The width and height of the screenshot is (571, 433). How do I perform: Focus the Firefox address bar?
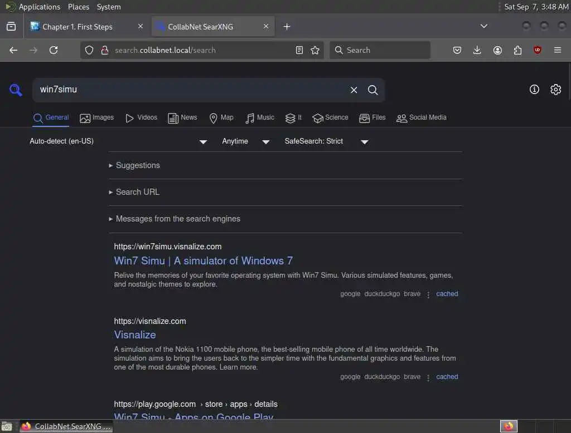coord(201,50)
